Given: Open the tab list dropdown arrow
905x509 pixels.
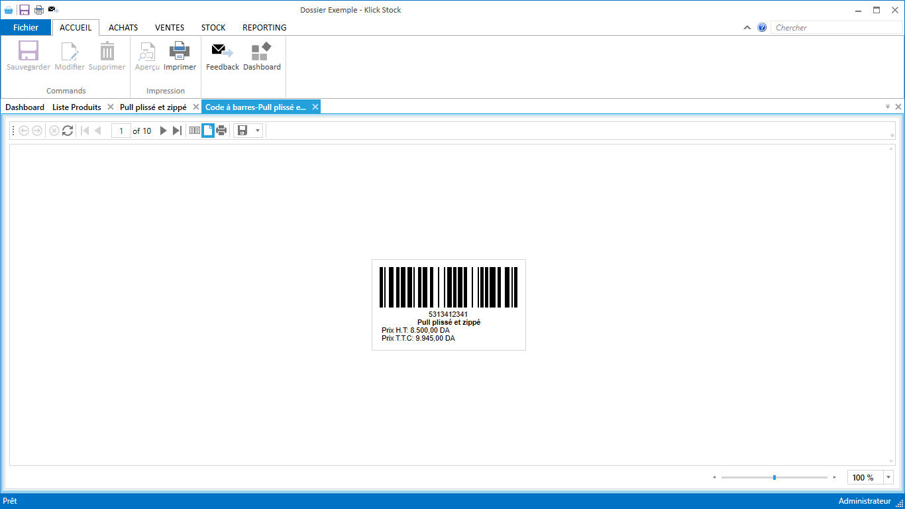Looking at the screenshot, I should [x=887, y=107].
